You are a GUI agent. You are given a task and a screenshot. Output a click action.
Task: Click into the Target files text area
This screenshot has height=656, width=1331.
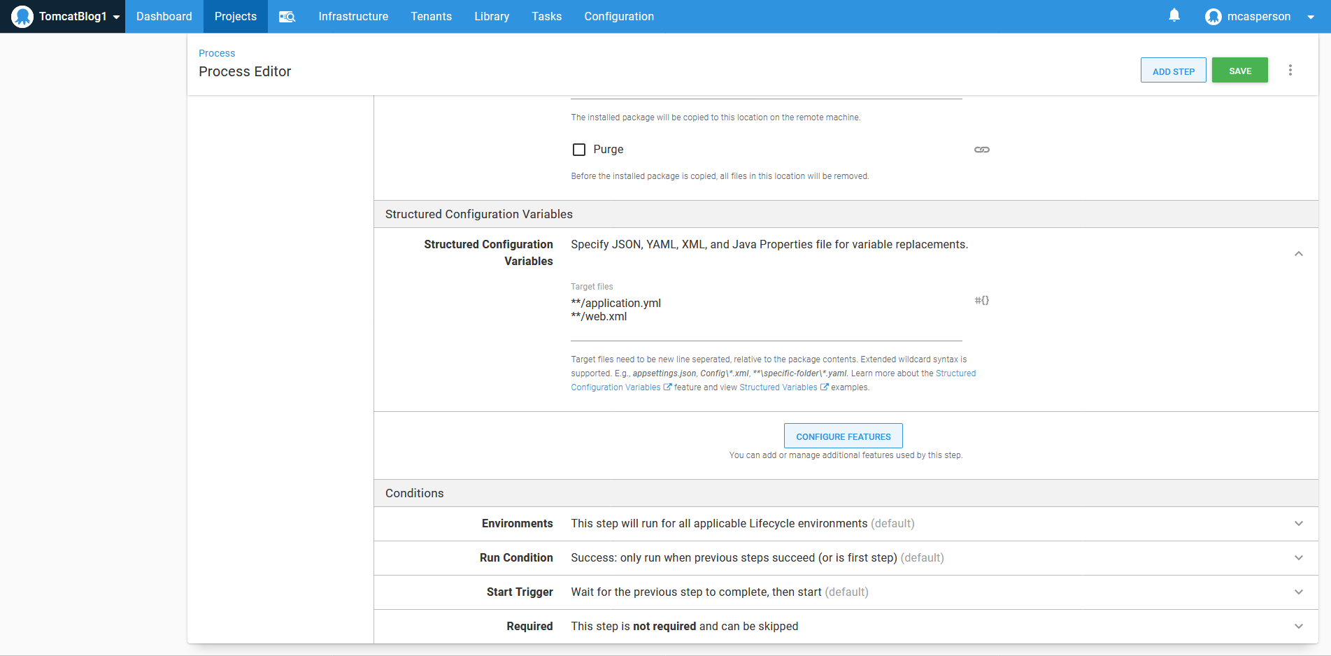[766, 316]
